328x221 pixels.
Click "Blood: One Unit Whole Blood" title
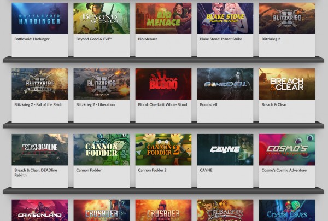point(162,104)
